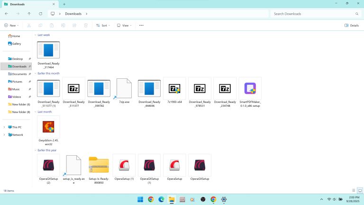Open the Sort dropdown menu
364x205 pixels.
pos(103,25)
